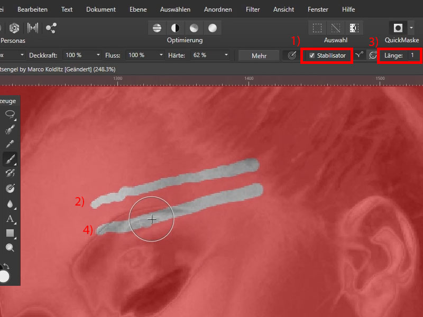The image size is (423, 317).
Task: Toggle the QuickMaske button
Action: (x=398, y=28)
